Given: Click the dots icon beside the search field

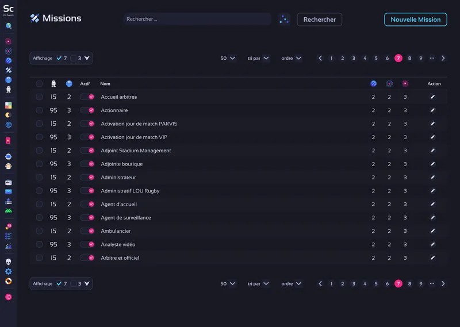Looking at the screenshot, I should (284, 20).
